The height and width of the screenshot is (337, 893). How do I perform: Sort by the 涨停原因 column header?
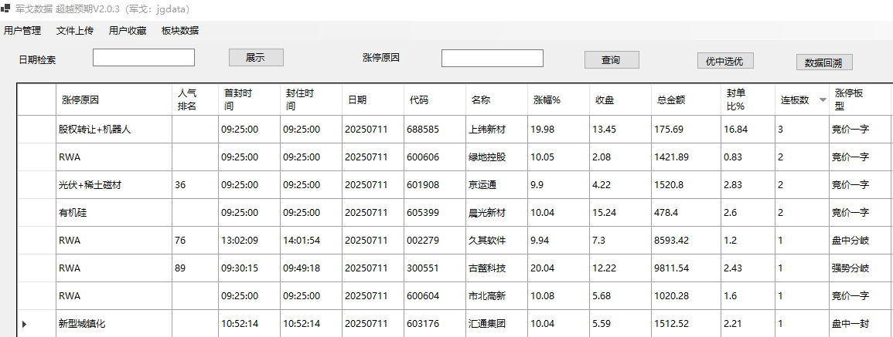click(114, 99)
